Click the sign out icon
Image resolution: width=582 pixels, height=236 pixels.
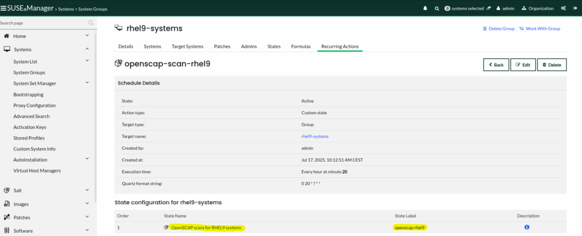(x=575, y=8)
